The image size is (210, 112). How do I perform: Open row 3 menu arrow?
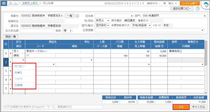point(11,71)
